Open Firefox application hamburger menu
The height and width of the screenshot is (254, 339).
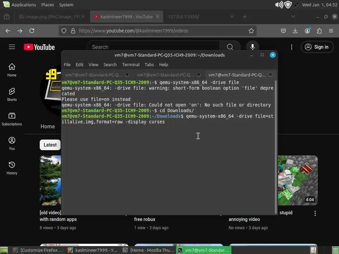point(331,31)
